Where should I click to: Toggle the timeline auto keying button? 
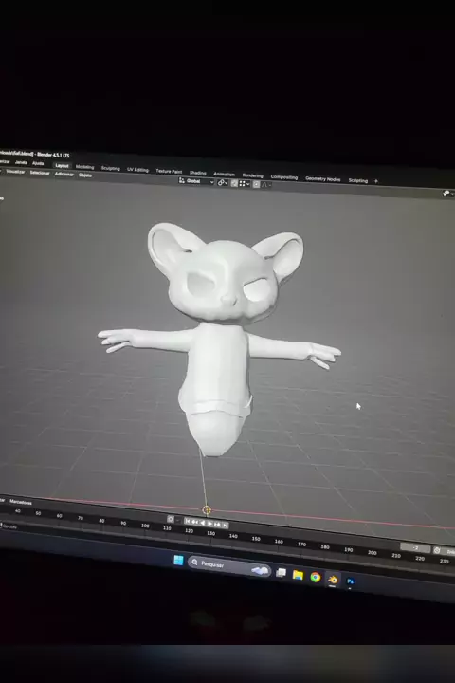[171, 519]
